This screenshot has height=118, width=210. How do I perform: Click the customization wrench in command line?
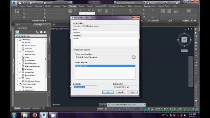coord(105,105)
